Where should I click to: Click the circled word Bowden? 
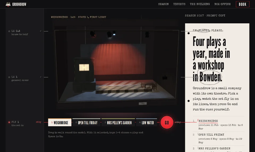tap(210, 77)
